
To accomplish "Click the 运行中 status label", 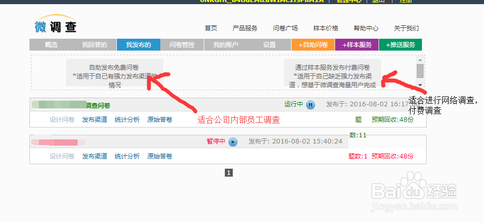I will coord(294,104).
